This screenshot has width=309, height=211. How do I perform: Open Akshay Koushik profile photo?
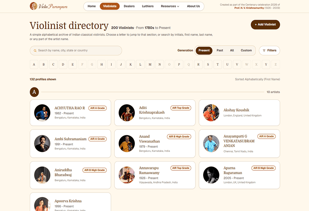click(x=211, y=112)
